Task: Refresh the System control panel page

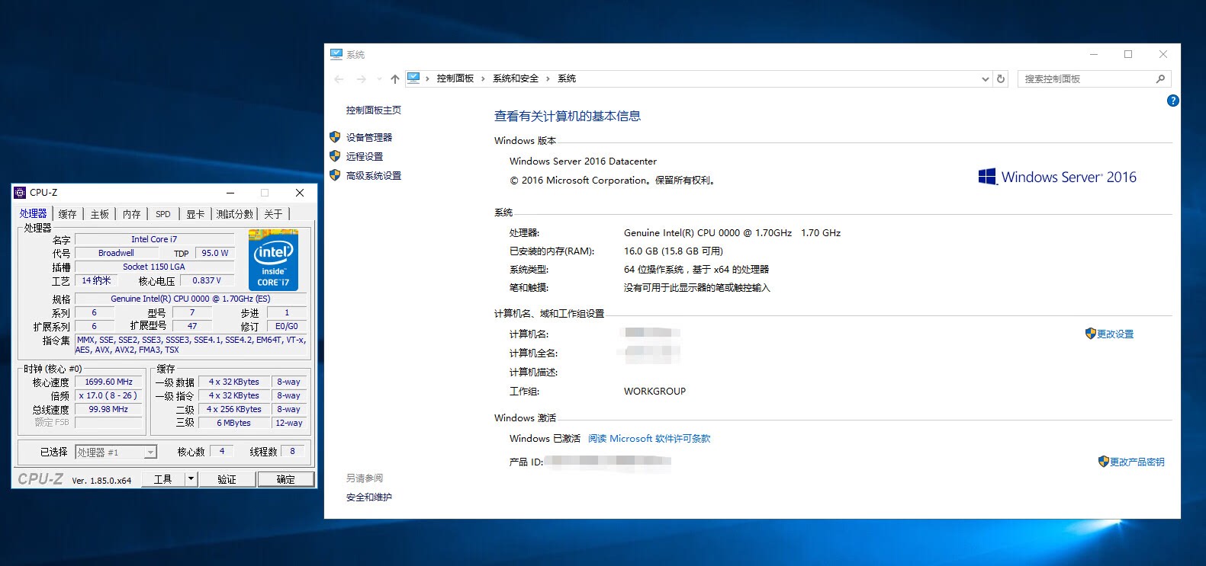Action: click(1001, 78)
